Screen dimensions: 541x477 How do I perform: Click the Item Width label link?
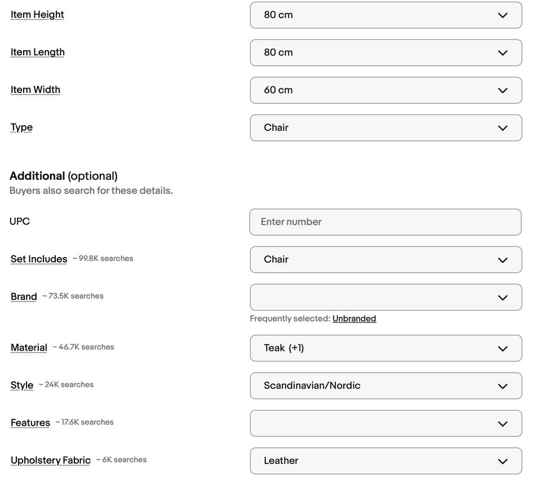click(x=35, y=90)
